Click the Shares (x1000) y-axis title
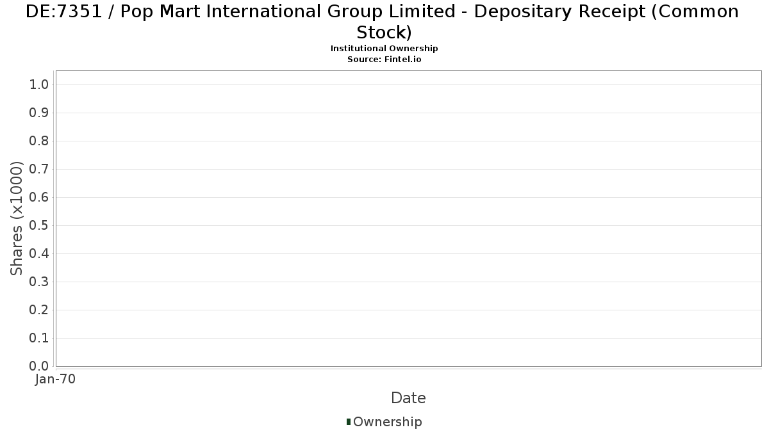This screenshot has width=769, height=432. coord(17,218)
